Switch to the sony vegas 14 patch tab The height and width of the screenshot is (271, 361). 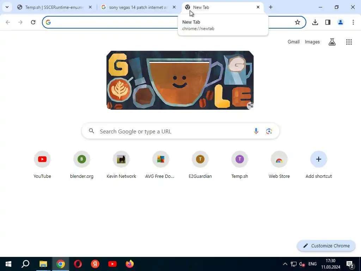[137, 7]
